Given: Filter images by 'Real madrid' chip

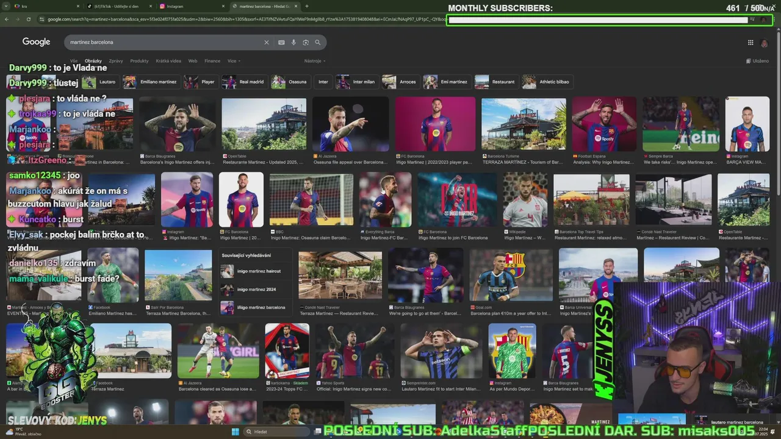Looking at the screenshot, I should coord(245,82).
